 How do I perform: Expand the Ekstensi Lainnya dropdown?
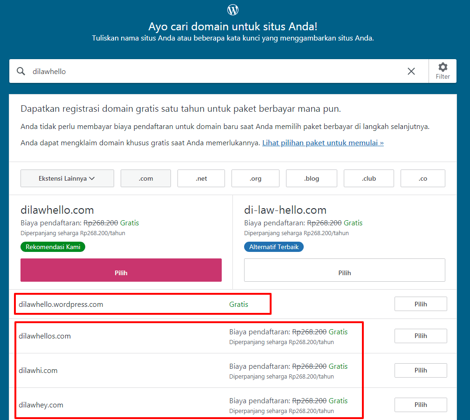[67, 178]
